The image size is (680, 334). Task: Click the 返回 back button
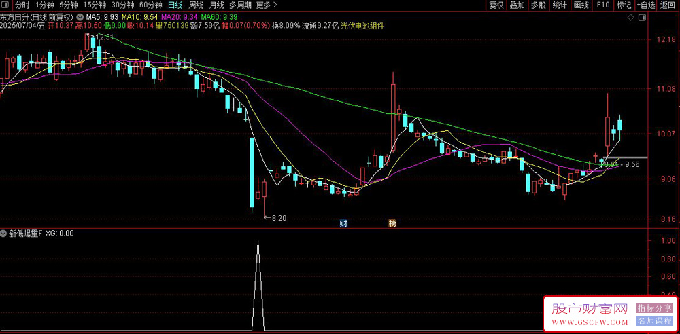point(668,5)
